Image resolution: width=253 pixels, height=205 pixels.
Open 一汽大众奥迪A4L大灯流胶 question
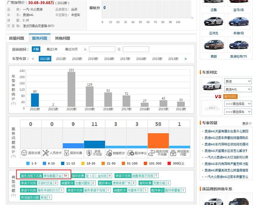226,157
